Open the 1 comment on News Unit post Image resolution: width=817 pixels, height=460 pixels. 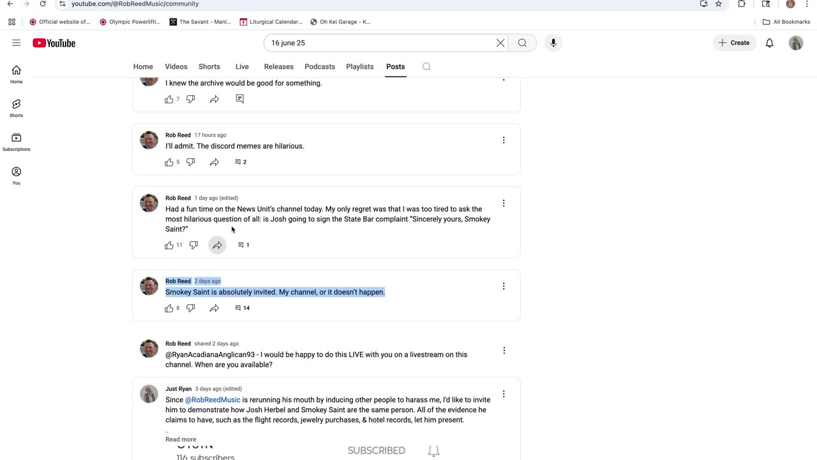pos(244,245)
